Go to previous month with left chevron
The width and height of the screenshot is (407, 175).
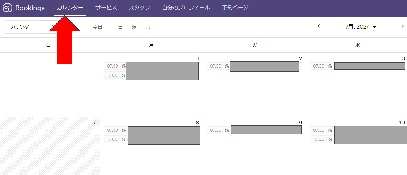[319, 26]
